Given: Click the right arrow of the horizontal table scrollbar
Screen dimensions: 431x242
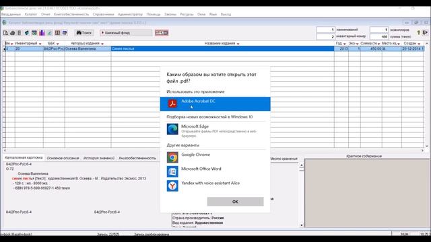Looking at the screenshot, I should click(x=422, y=151).
